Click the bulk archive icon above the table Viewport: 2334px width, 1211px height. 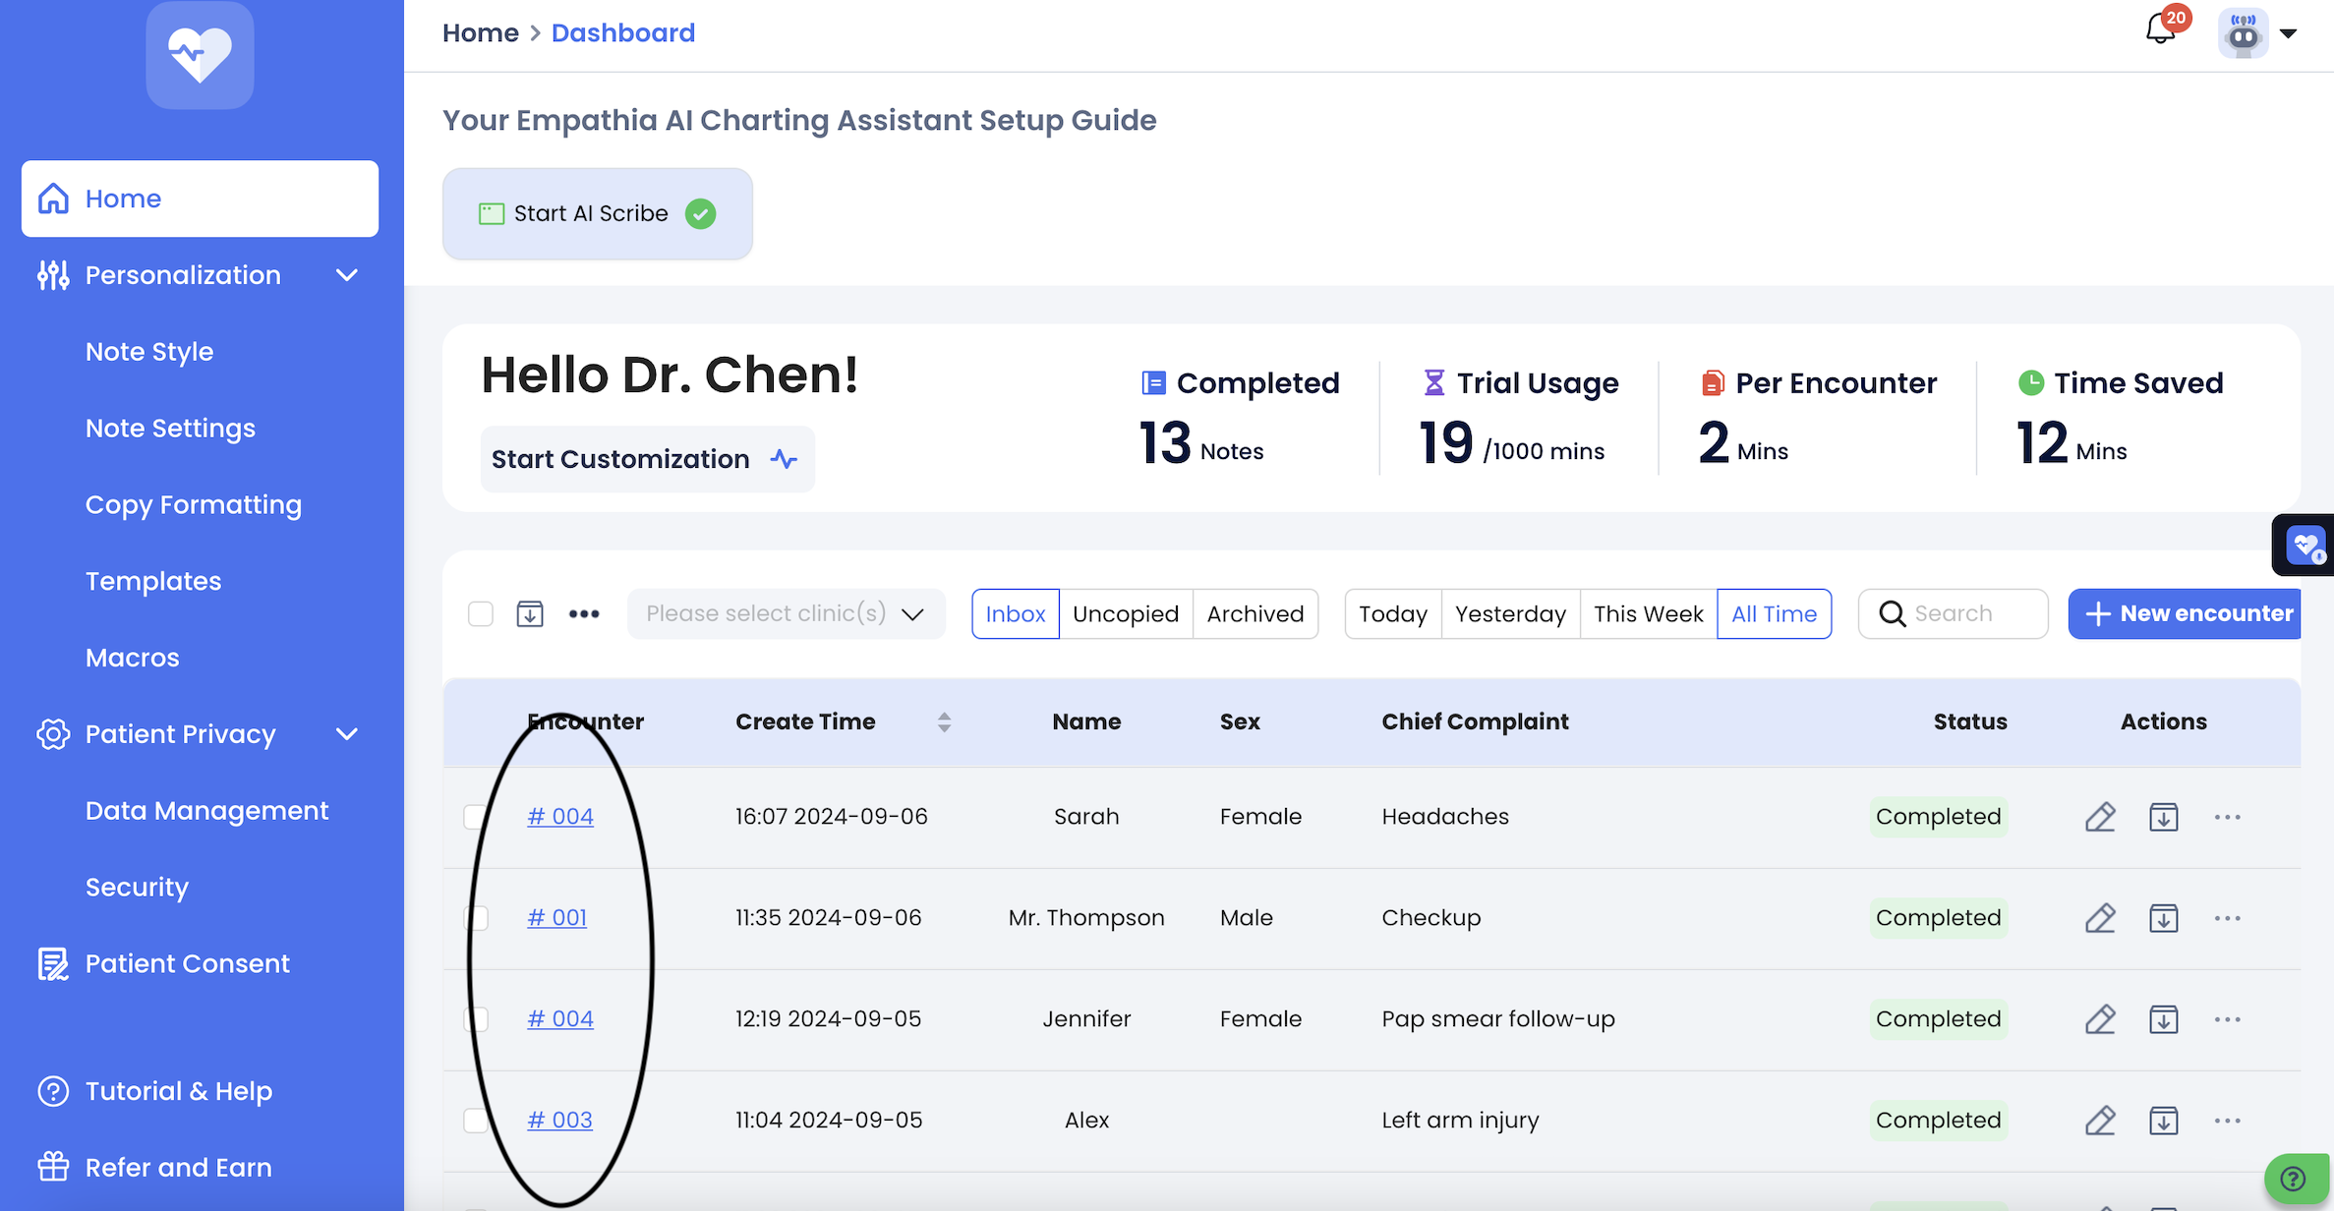click(530, 614)
